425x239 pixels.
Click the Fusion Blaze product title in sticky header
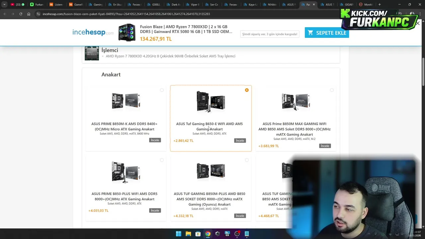[186, 29]
